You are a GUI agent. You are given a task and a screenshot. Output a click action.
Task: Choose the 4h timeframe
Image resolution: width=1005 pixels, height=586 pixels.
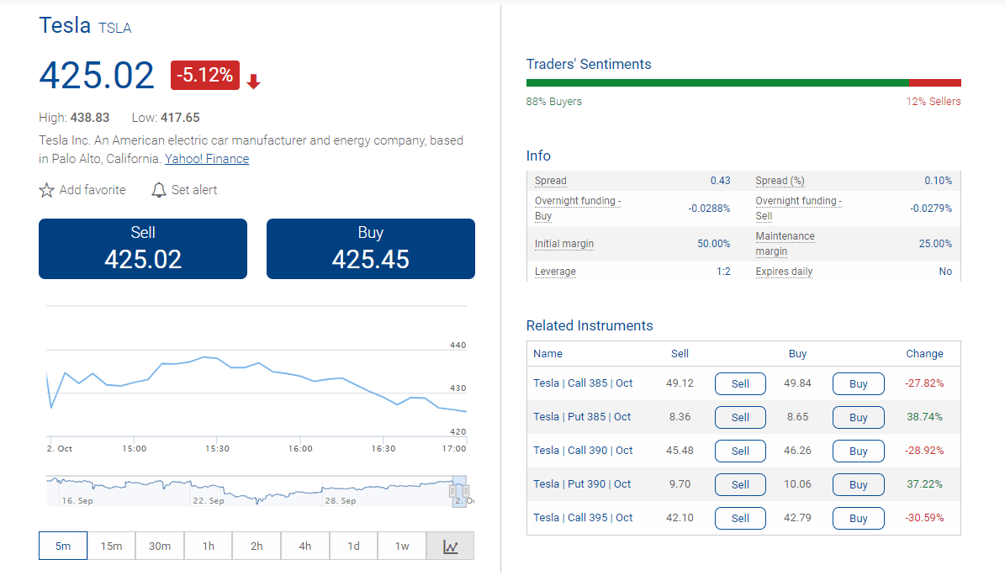305,546
